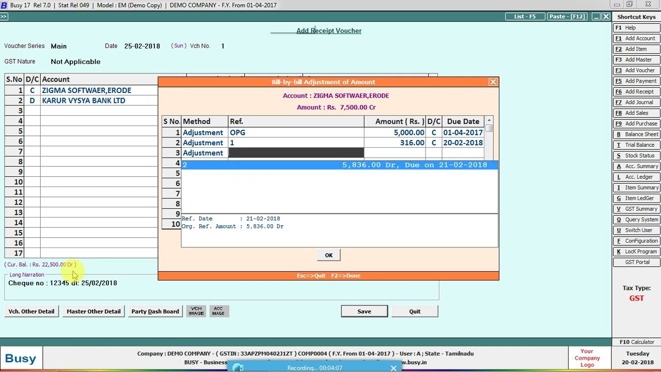Open Trial Balance shortcut
The width and height of the screenshot is (661, 372).
[636, 145]
